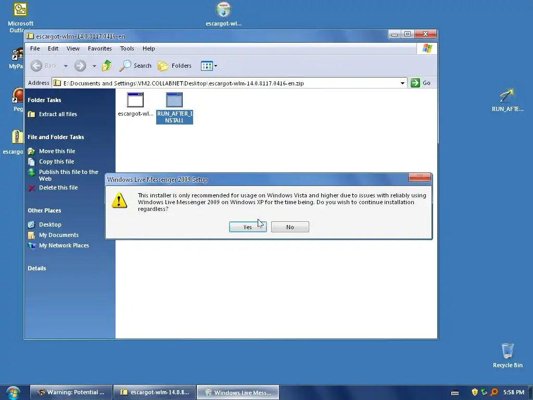This screenshot has width=533, height=400.
Task: Select the escargot-wl... installer desktop icon
Action: tap(223, 14)
